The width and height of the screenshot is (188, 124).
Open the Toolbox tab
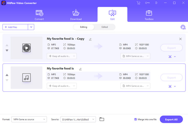[x=149, y=15]
